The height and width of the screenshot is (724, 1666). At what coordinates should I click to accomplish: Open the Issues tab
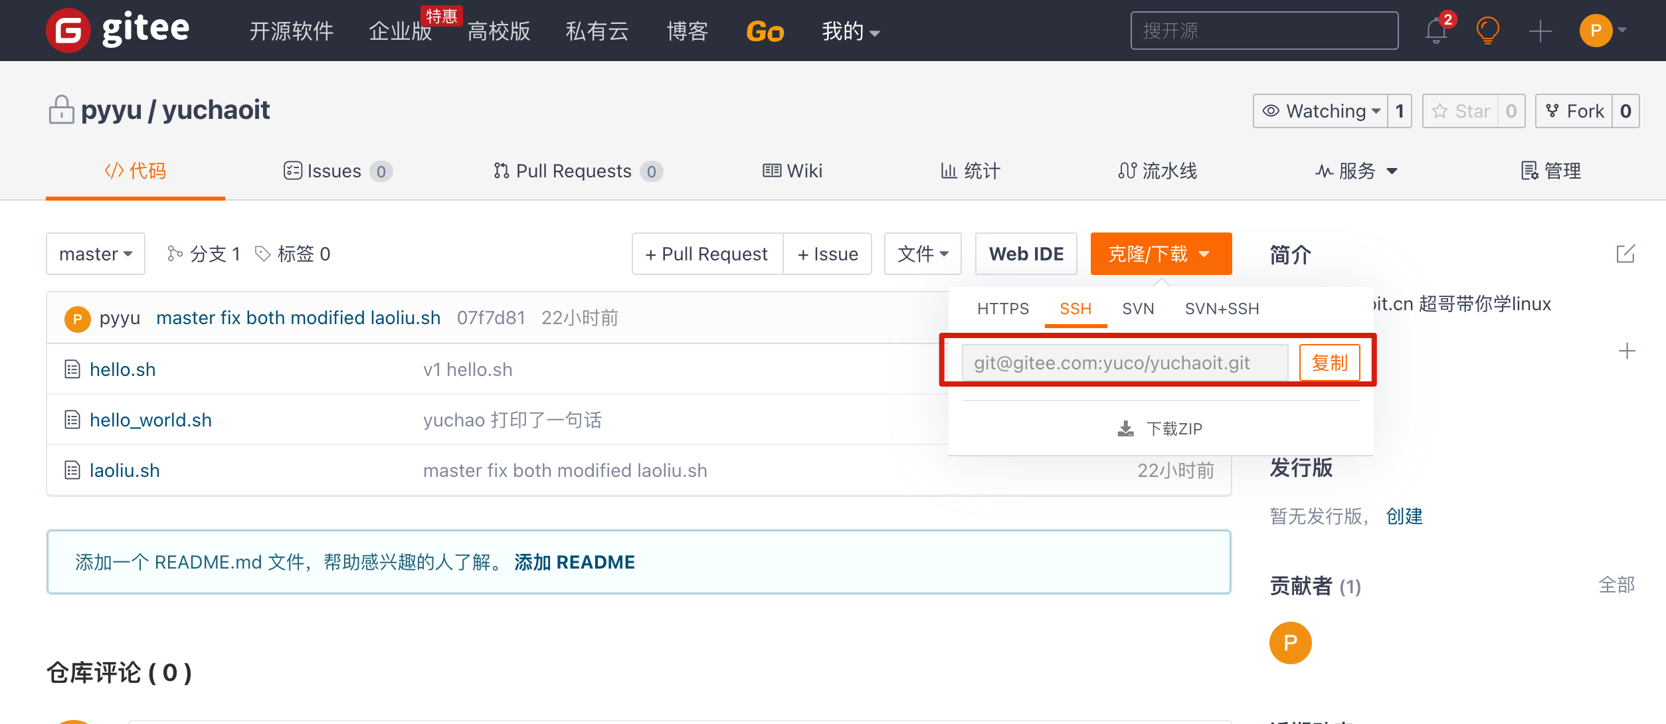point(334,171)
